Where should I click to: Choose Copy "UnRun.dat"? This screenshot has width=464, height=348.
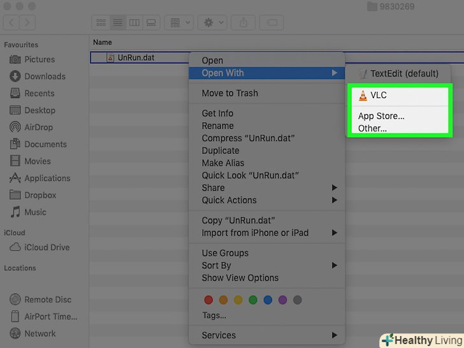[x=267, y=221]
